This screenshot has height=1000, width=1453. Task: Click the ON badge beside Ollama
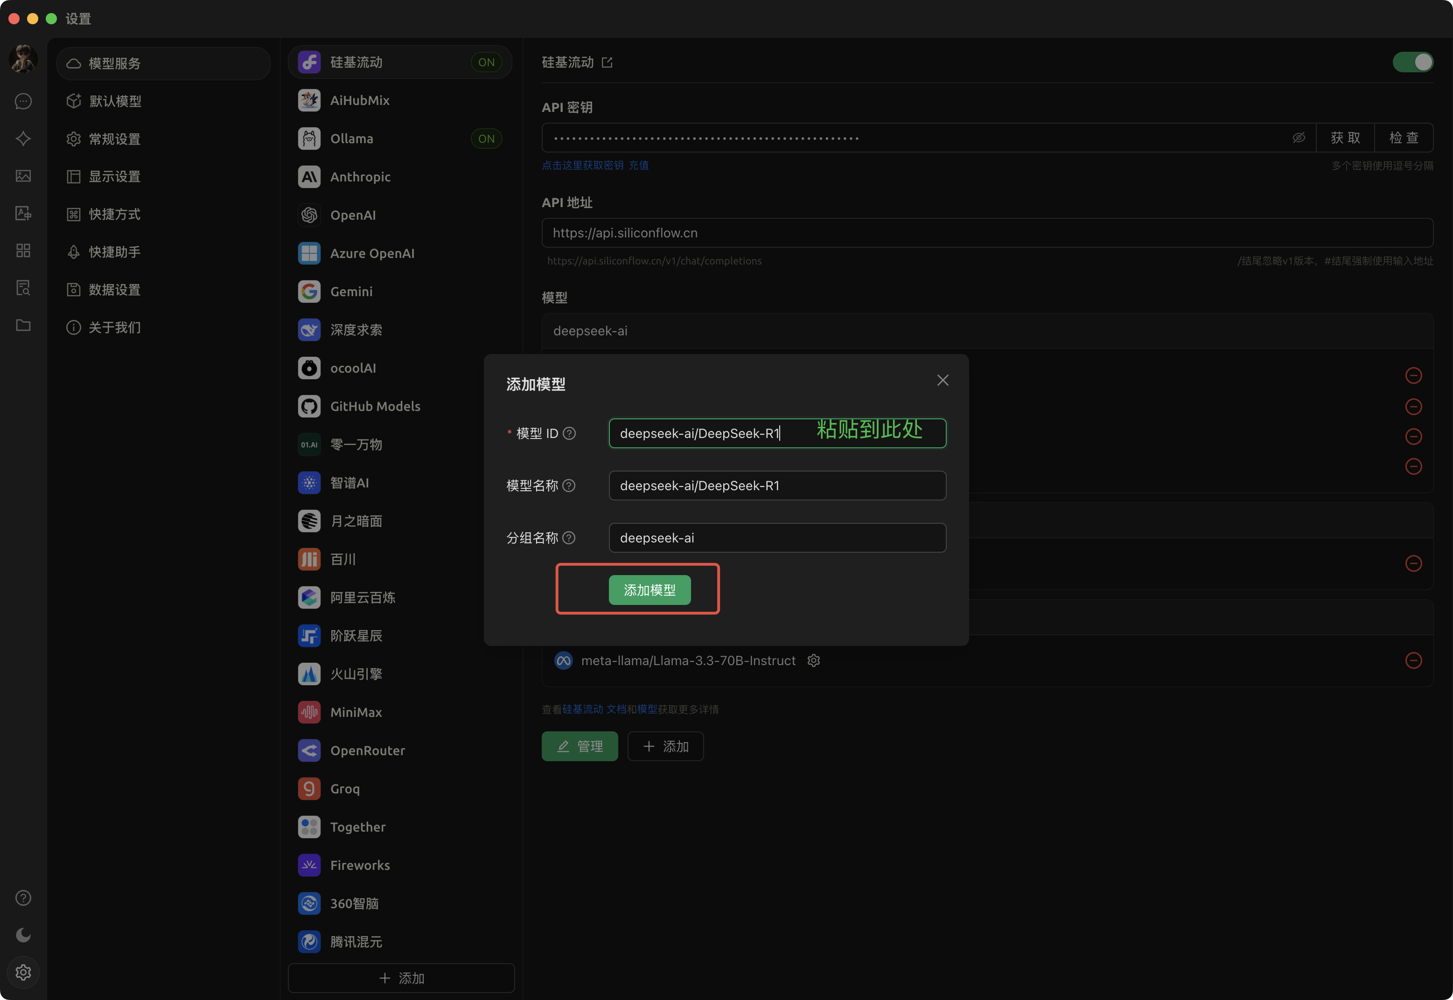pos(486,139)
